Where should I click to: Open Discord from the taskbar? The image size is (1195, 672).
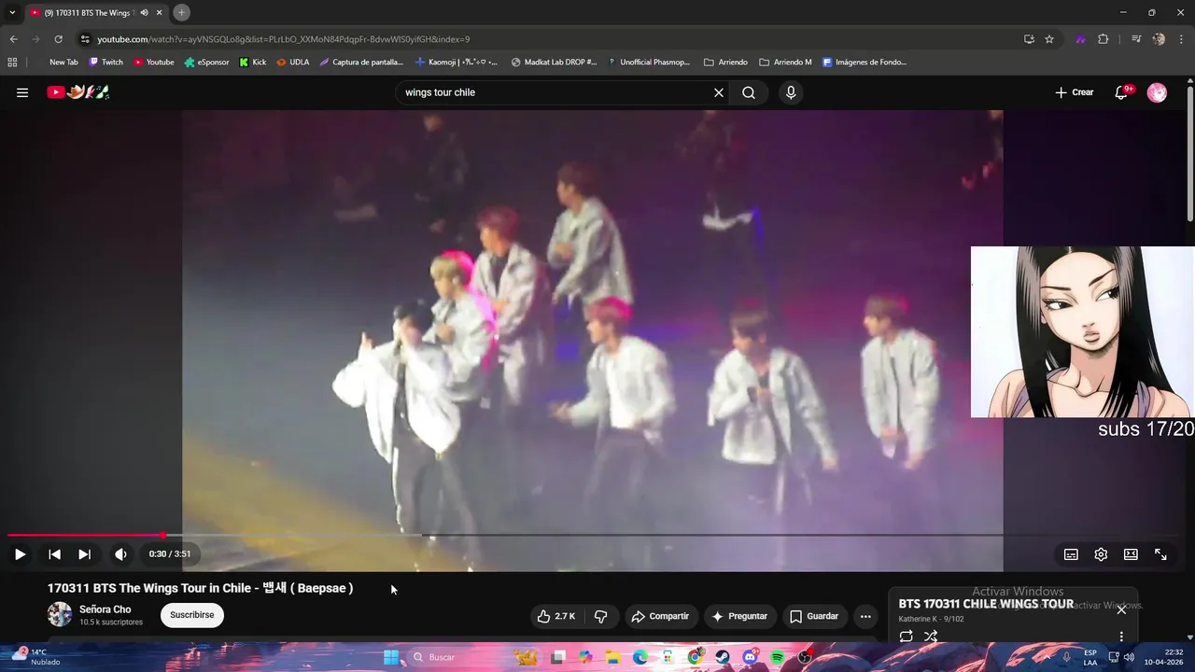click(751, 657)
